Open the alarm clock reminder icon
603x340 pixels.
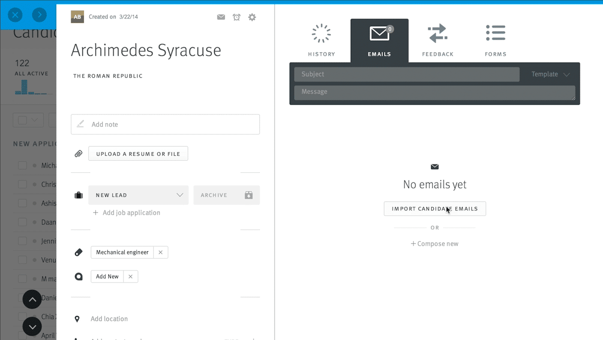(x=237, y=17)
